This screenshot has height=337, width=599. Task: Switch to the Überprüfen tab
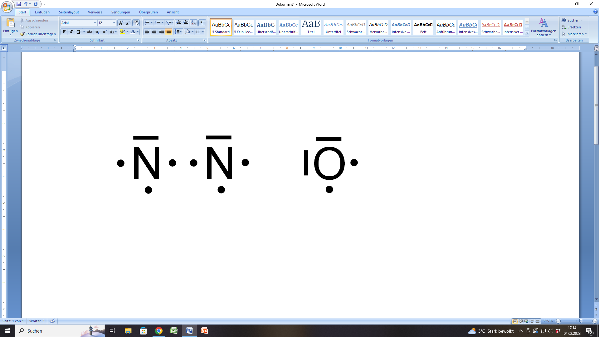(148, 12)
